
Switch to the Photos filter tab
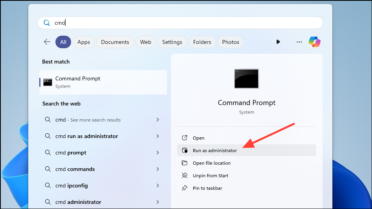[x=230, y=42]
